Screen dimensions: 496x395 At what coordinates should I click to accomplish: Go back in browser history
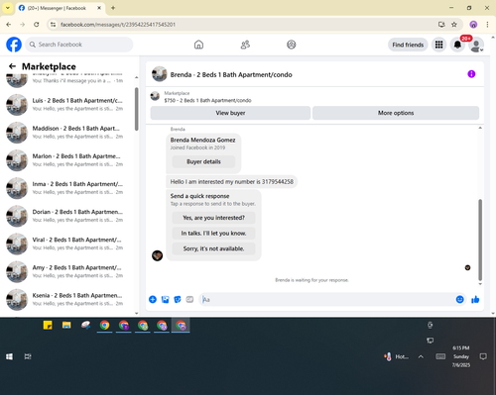(9, 25)
